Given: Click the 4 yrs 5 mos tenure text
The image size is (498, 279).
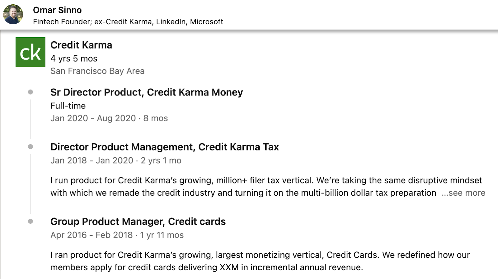Looking at the screenshot, I should pyautogui.click(x=74, y=58).
